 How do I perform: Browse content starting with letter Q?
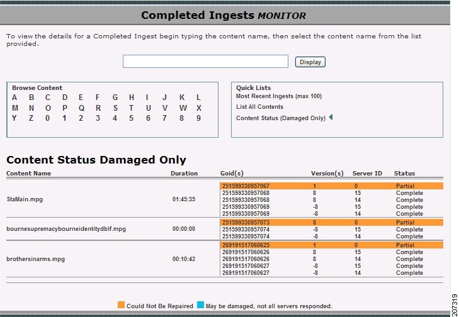tap(81, 108)
